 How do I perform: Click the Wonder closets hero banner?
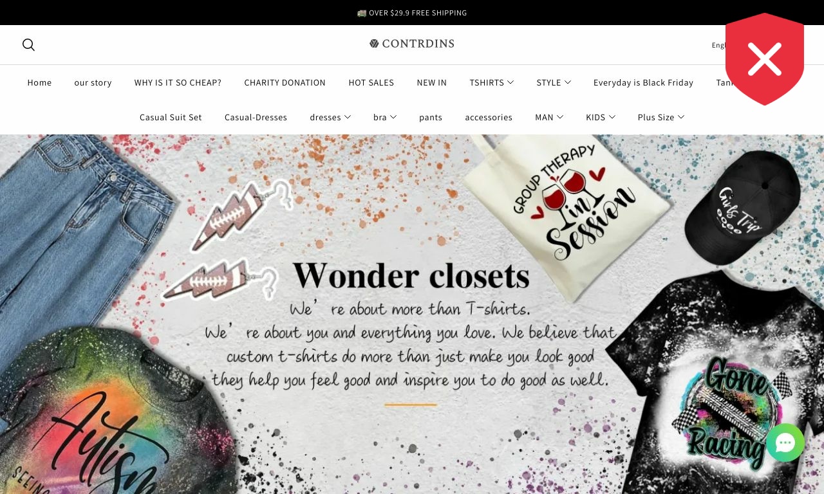[412, 314]
